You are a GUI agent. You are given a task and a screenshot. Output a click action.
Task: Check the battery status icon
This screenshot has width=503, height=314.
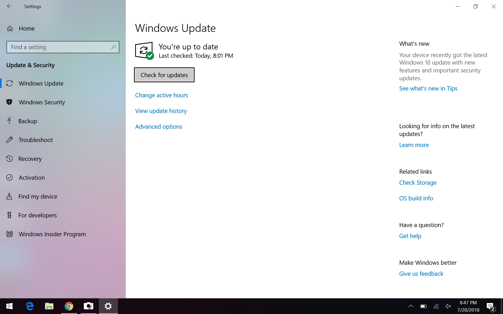point(423,306)
